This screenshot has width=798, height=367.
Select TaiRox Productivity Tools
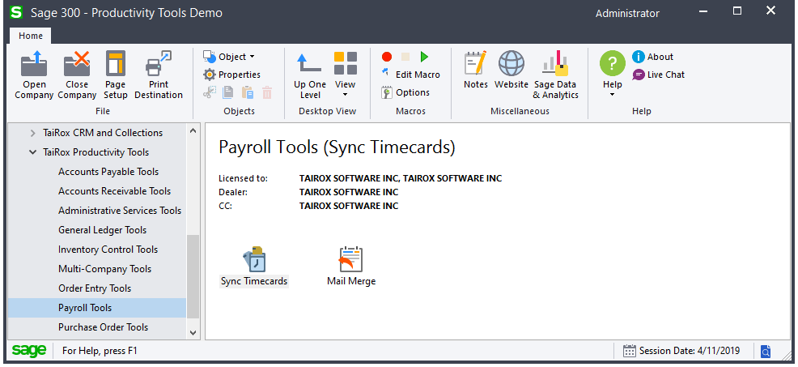96,151
